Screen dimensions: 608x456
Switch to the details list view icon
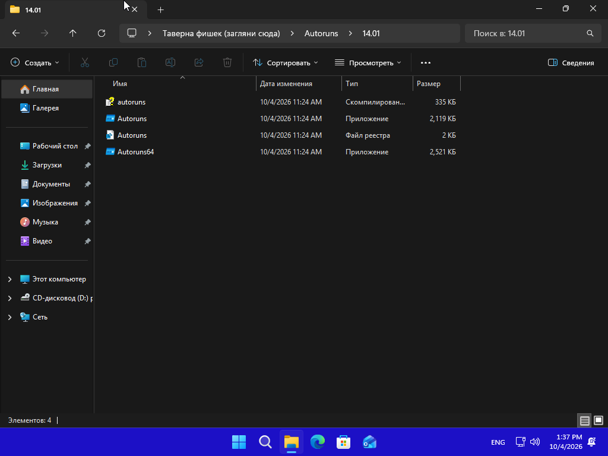tap(584, 420)
